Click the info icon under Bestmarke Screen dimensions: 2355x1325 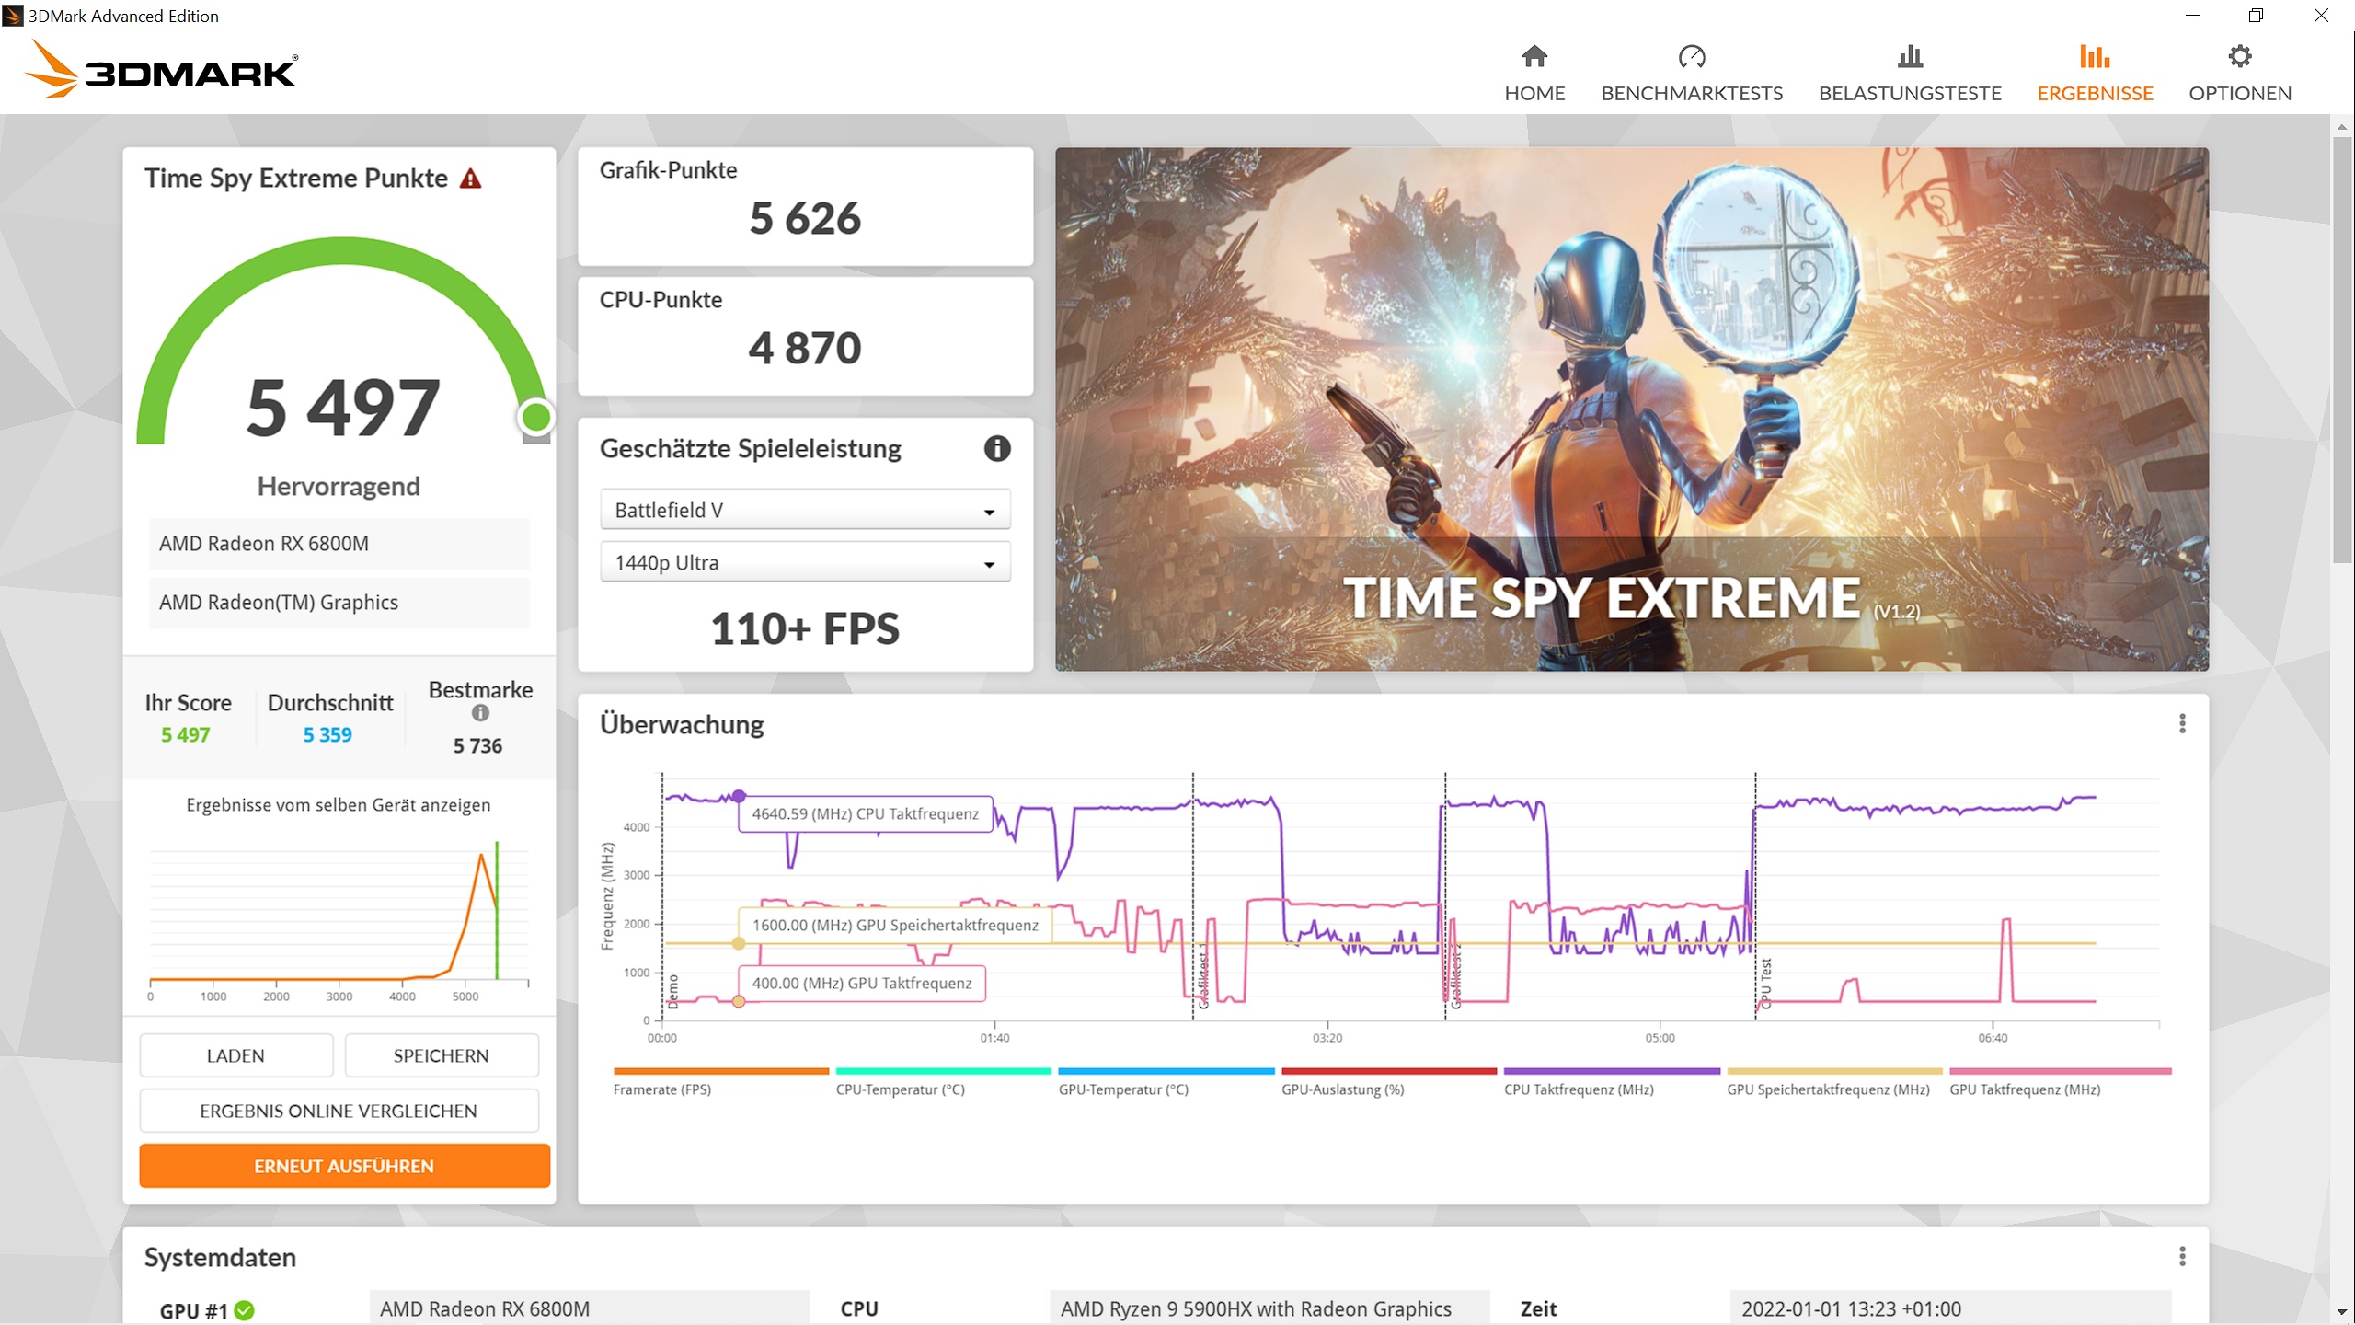[x=480, y=713]
